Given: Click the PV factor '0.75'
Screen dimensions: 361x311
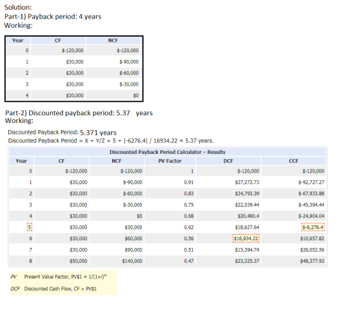Looking at the screenshot, I should click(x=188, y=205).
